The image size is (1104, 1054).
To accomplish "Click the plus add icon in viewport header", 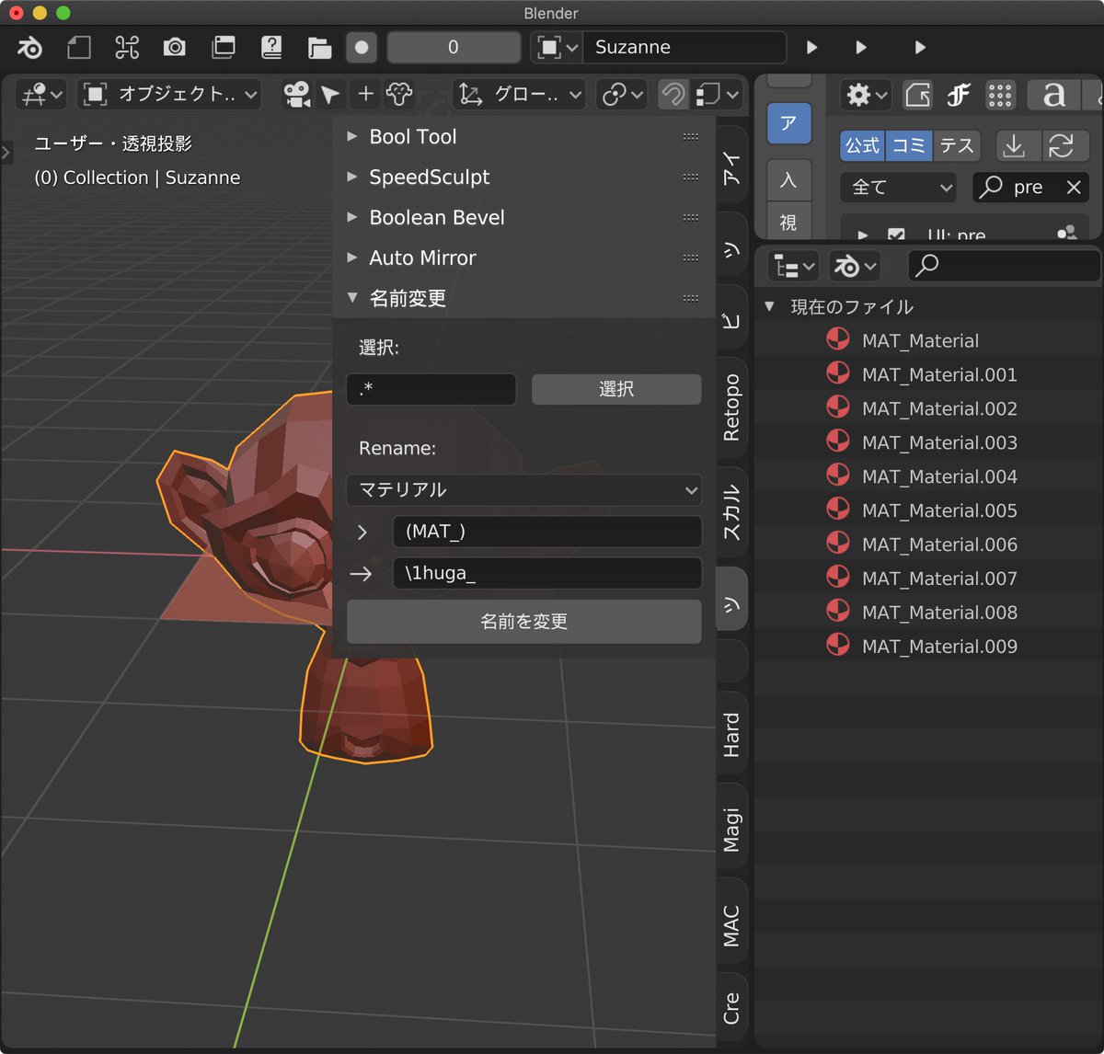I will [365, 94].
